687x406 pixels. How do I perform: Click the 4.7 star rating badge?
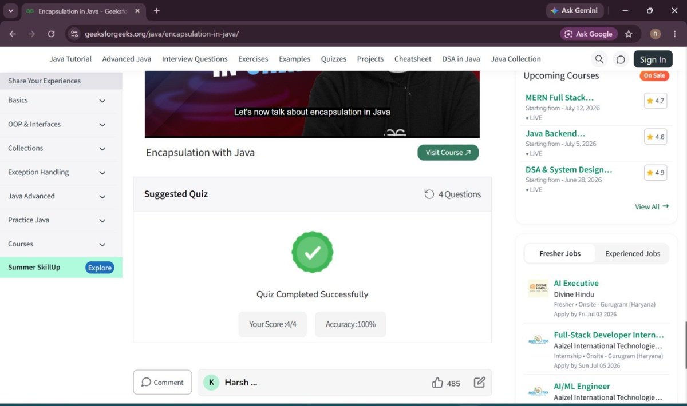coord(656,101)
